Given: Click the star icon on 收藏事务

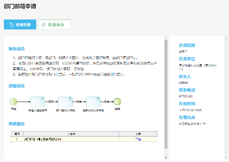Looking at the screenshot, I should [x=44, y=24].
